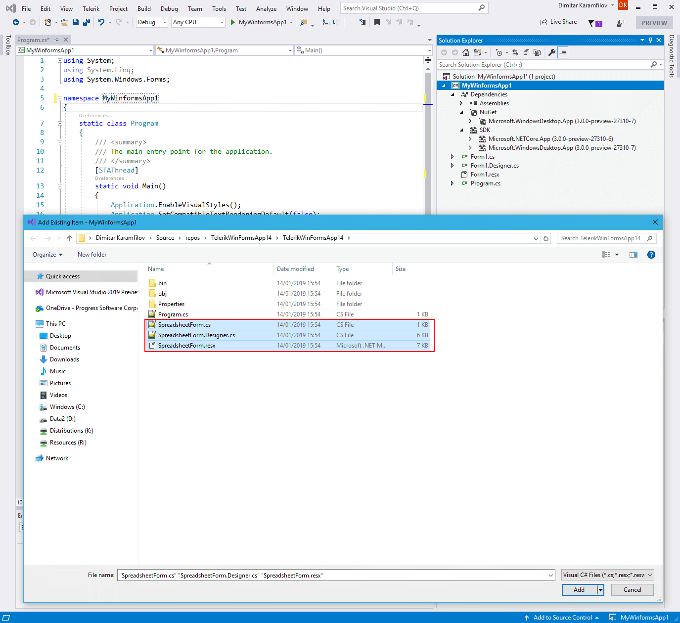Screen dimensions: 680x623
Task: Undo last action with the toolbar arrow
Action: tap(101, 22)
